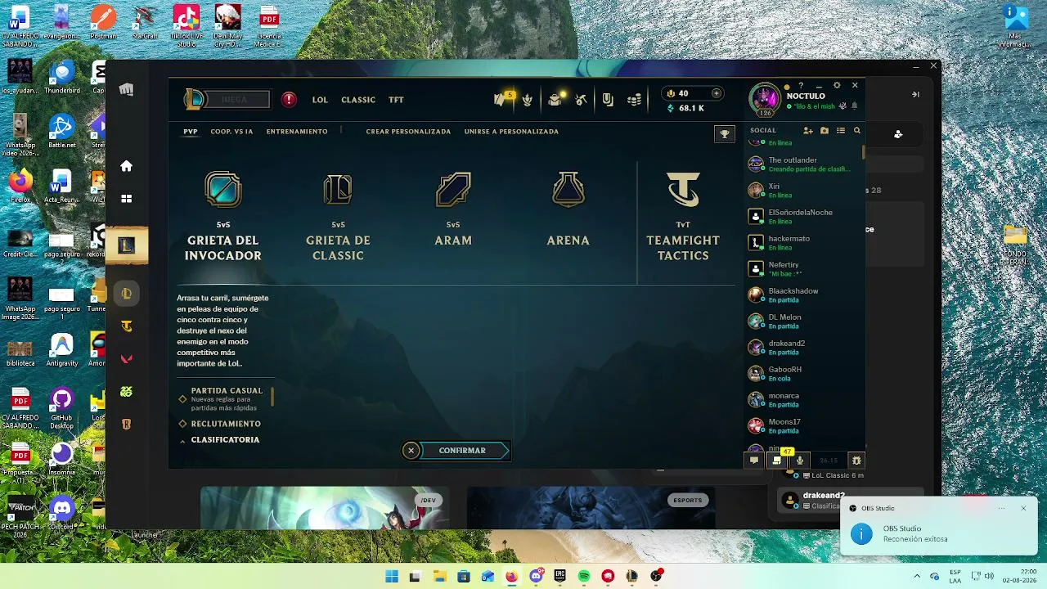Screen dimensions: 1047x589
Task: Open the Windows Start menu
Action: coord(392,576)
